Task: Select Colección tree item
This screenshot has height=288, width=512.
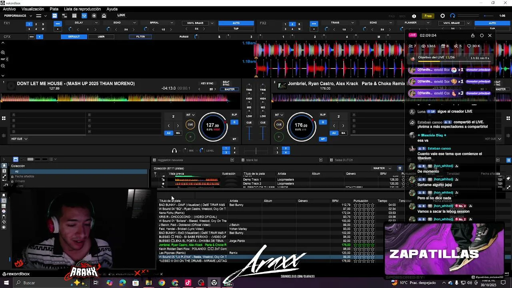Action: 18,166
